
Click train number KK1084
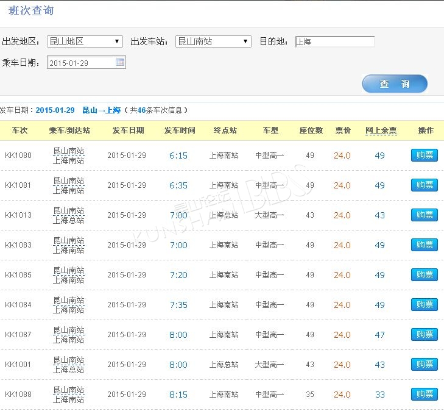(18, 305)
